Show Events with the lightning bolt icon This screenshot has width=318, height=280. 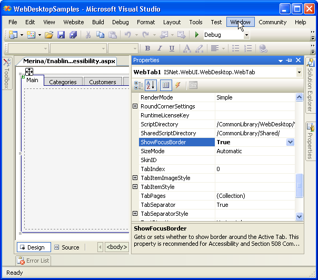pyautogui.click(x=178, y=85)
